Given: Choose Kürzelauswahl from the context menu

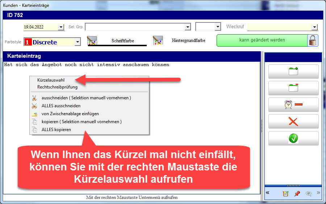Looking at the screenshot, I should point(51,80).
